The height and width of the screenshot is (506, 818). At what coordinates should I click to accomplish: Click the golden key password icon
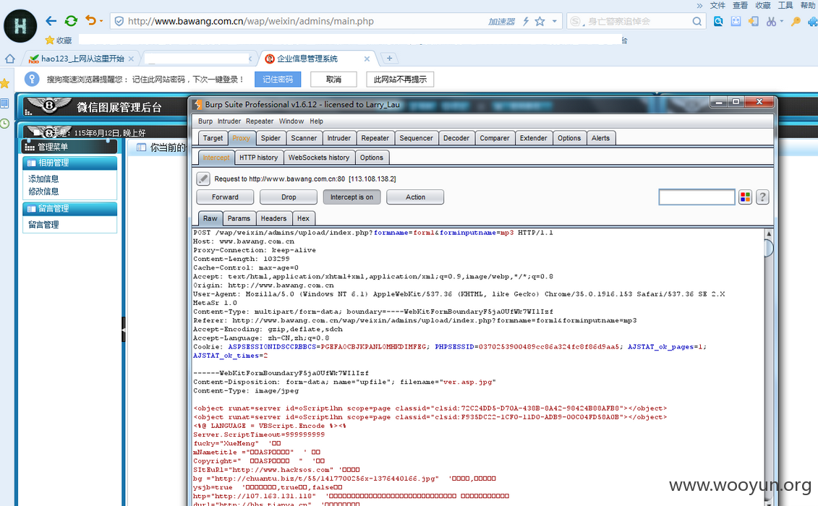(x=796, y=22)
